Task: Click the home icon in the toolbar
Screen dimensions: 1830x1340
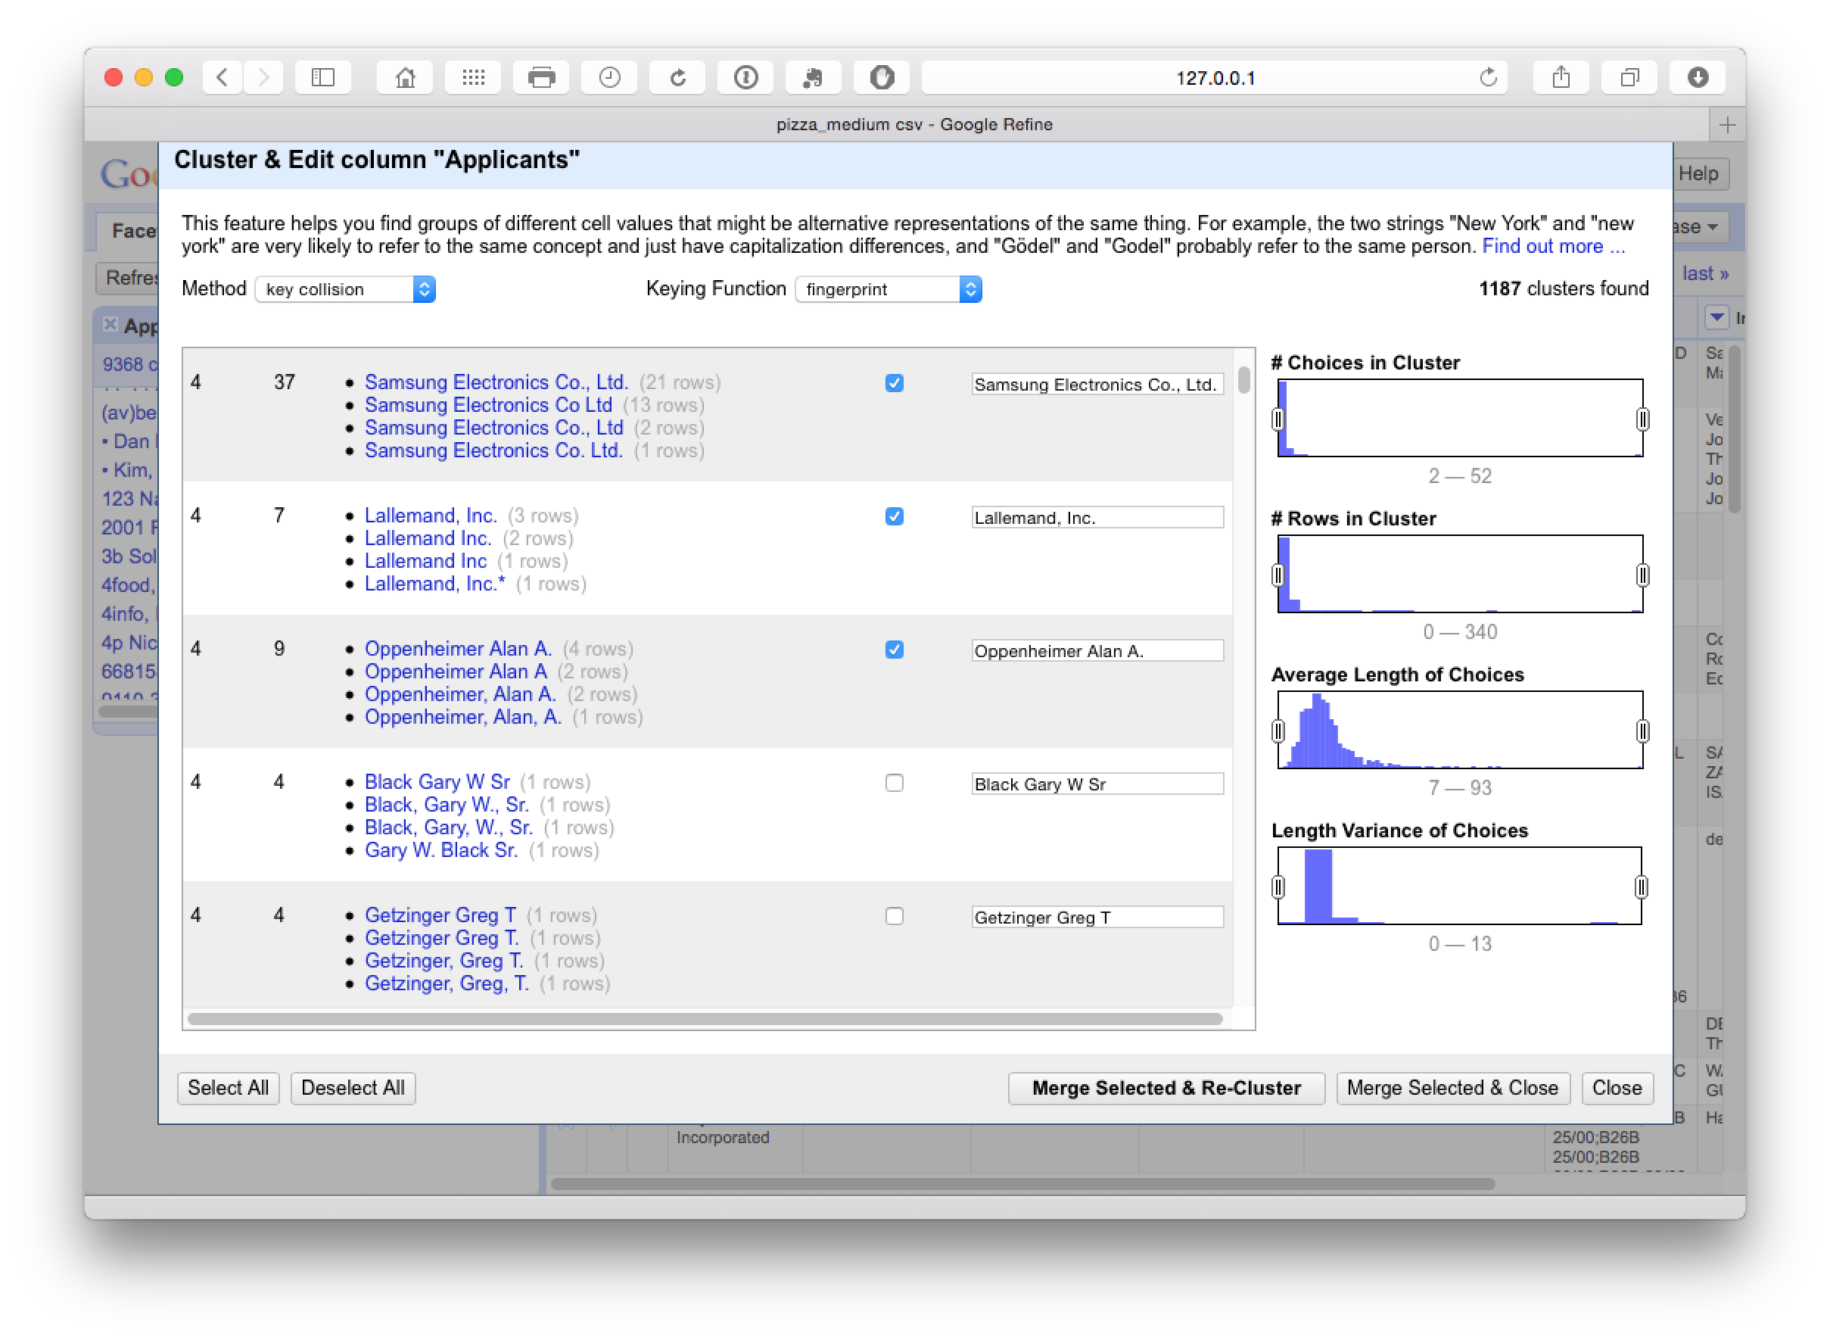Action: 405,78
